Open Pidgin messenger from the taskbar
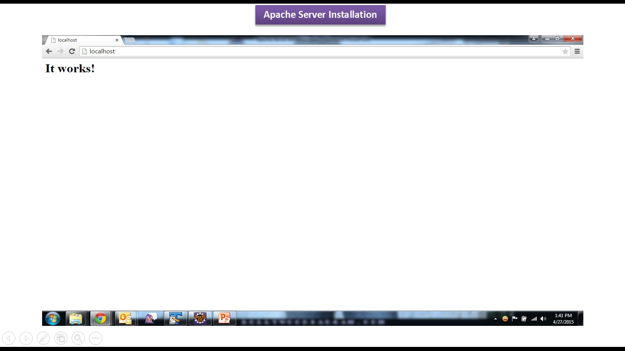Viewport: 625px width, 351px height. coord(151,318)
